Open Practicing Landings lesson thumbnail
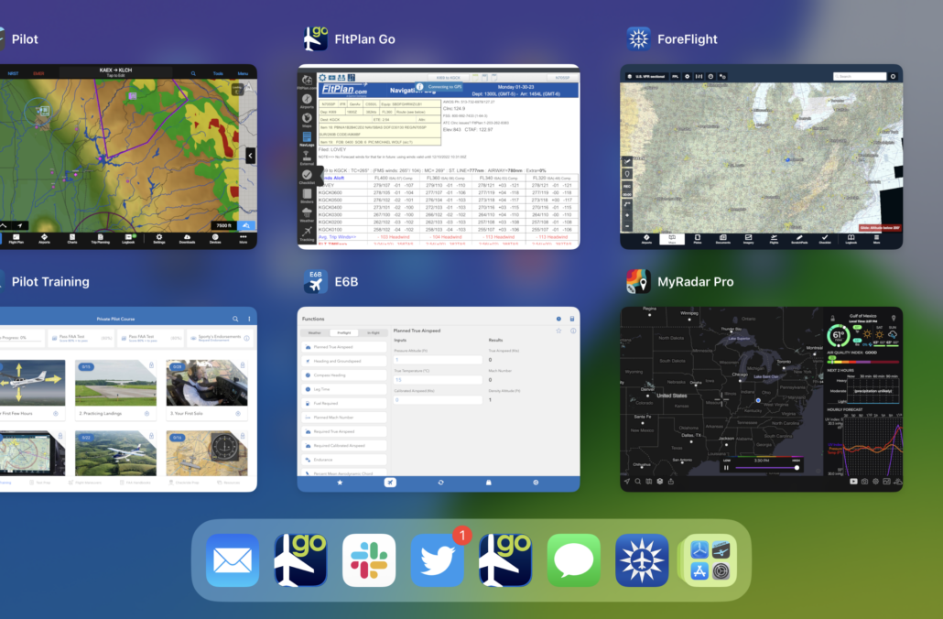This screenshot has height=619, width=943. coord(115,383)
